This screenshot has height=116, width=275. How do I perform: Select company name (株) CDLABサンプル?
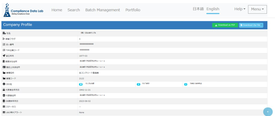88,33
